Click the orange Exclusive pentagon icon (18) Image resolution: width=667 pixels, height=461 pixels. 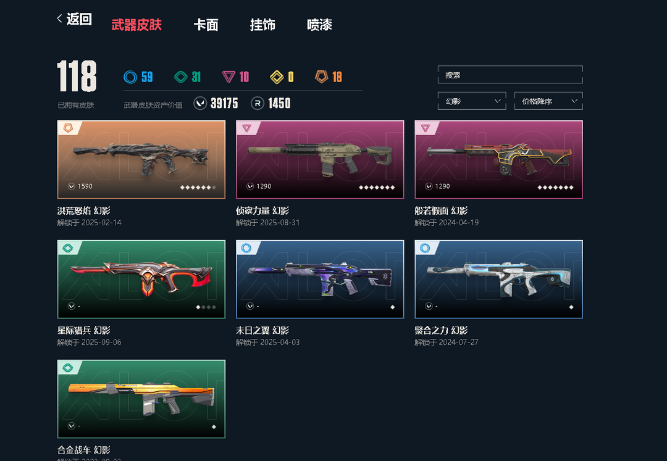point(322,77)
